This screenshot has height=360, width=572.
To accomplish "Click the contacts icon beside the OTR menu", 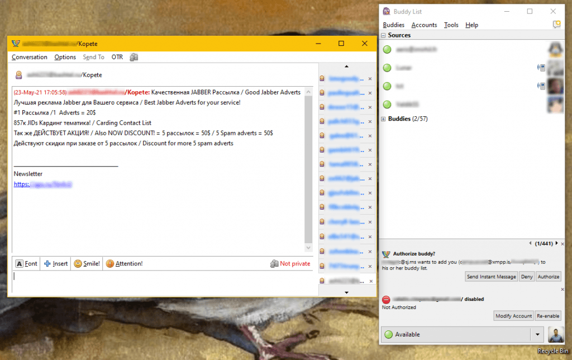I will coord(133,56).
